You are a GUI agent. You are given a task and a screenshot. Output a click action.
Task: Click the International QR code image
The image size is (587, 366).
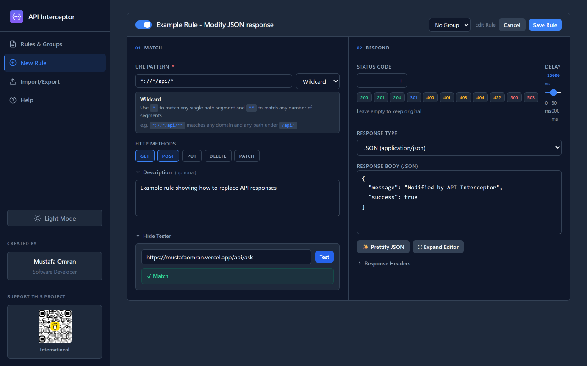pos(55,326)
